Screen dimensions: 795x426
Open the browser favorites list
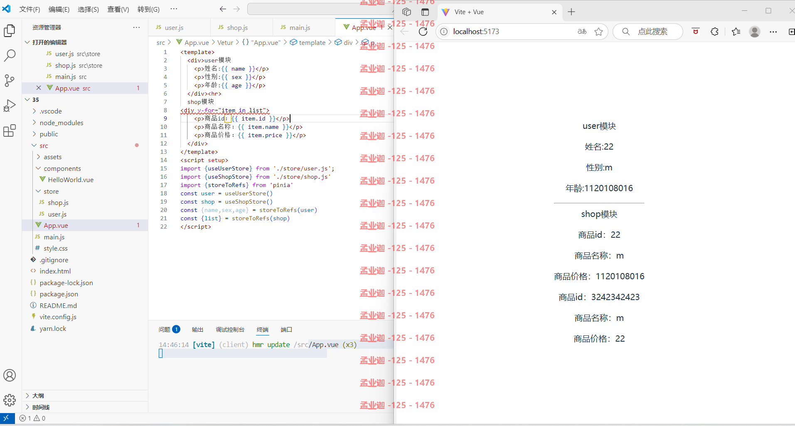click(x=736, y=32)
